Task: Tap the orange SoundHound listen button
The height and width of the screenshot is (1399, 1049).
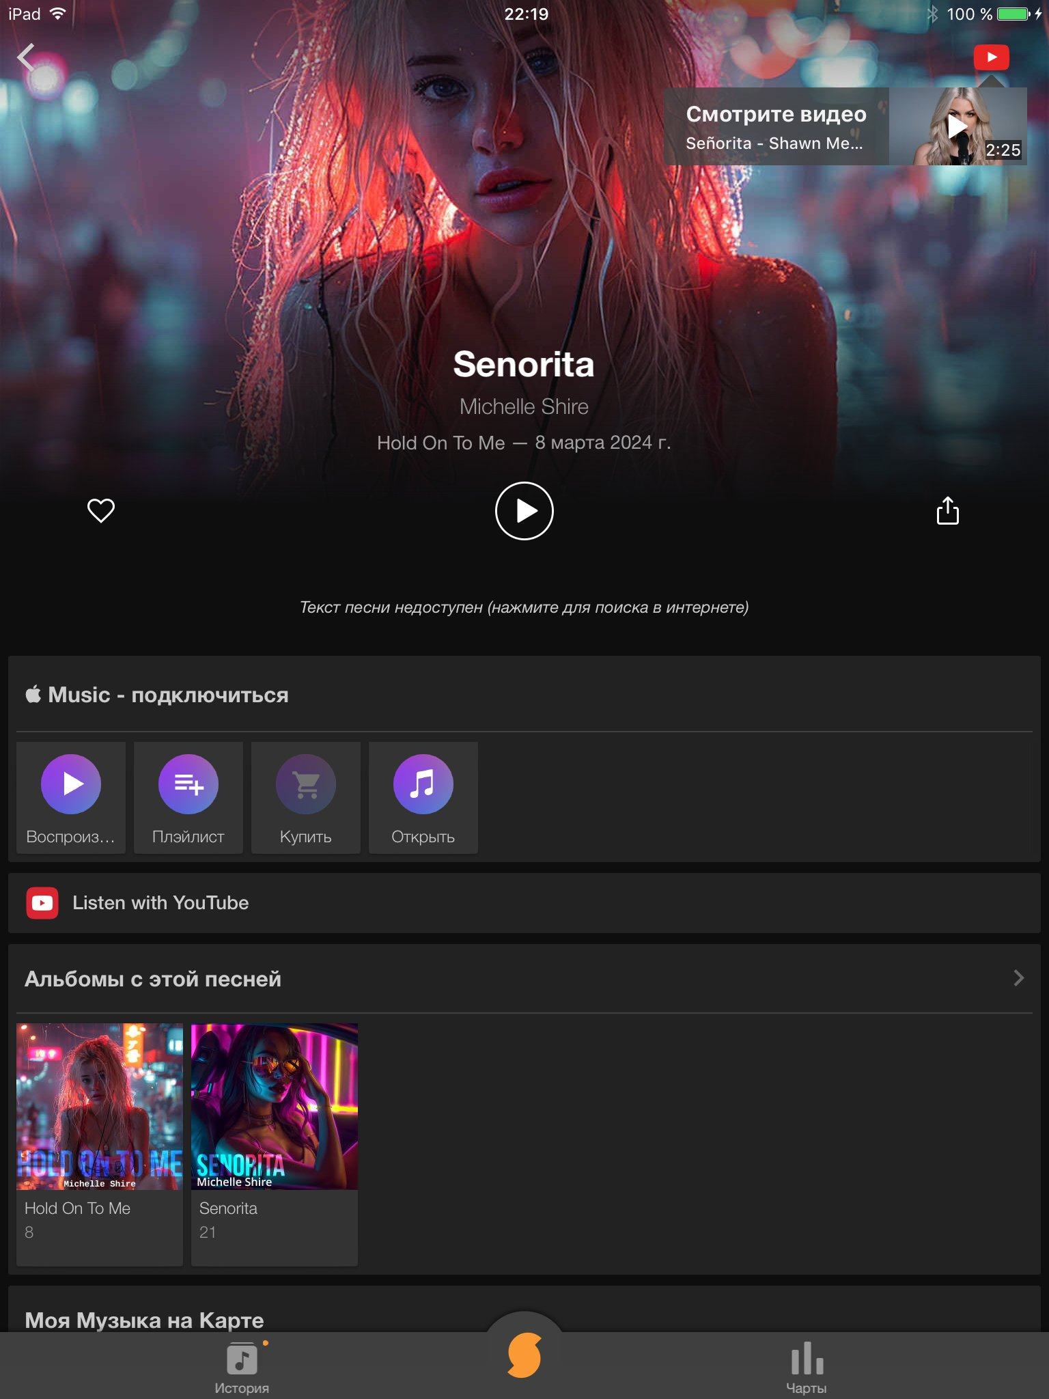Action: point(524,1356)
